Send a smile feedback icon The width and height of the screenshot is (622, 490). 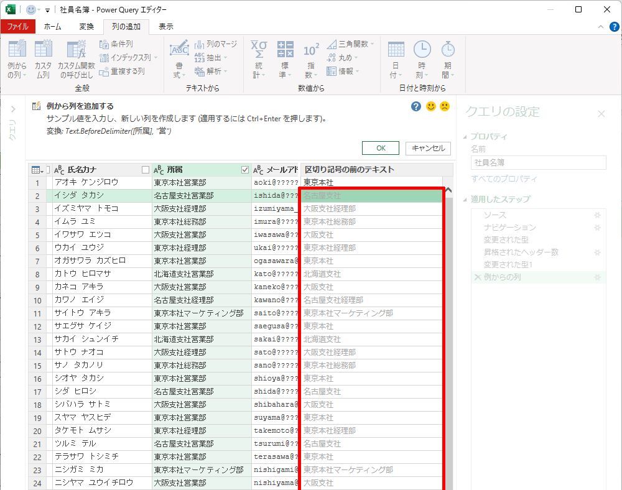pos(430,106)
